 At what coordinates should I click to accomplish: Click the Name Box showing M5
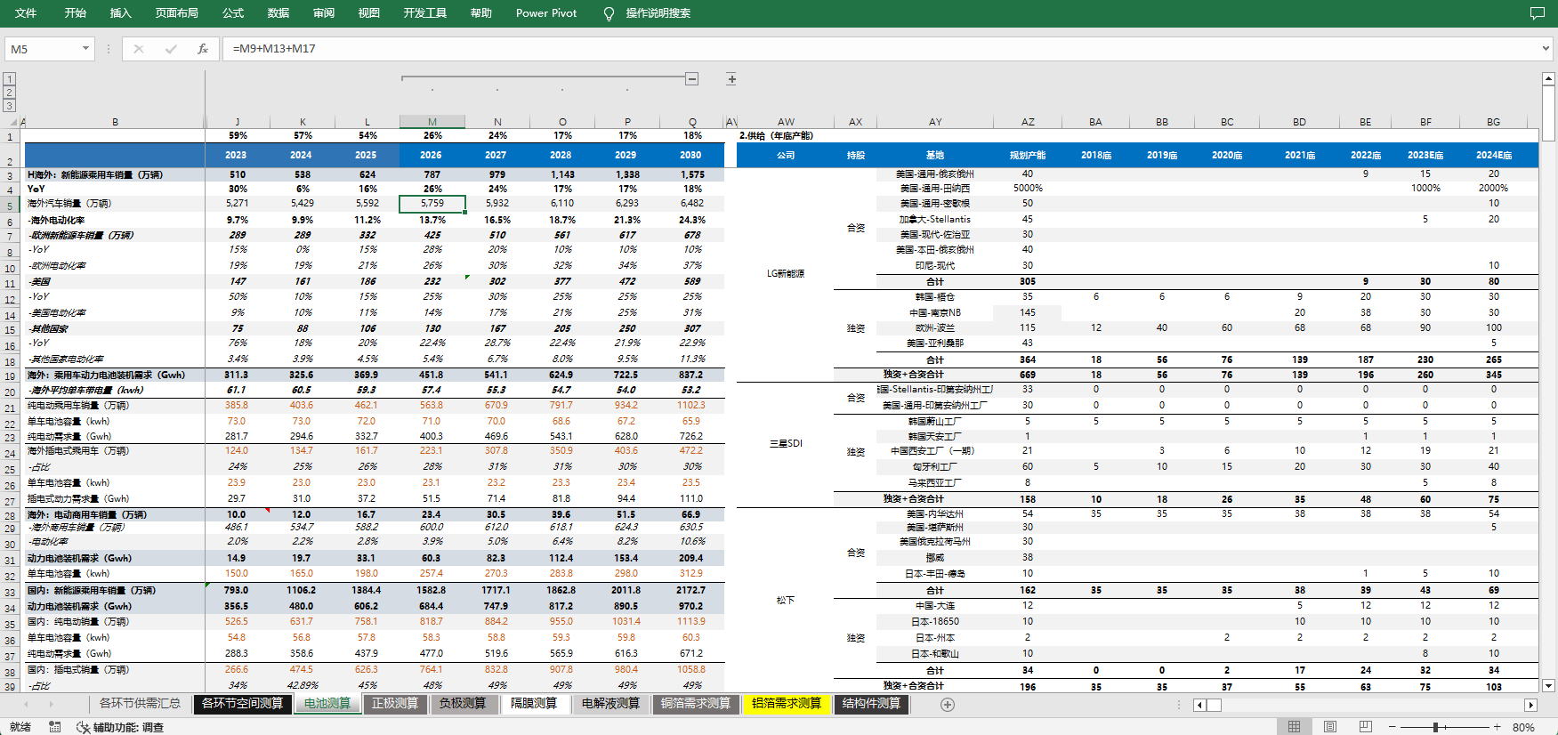pyautogui.click(x=43, y=49)
